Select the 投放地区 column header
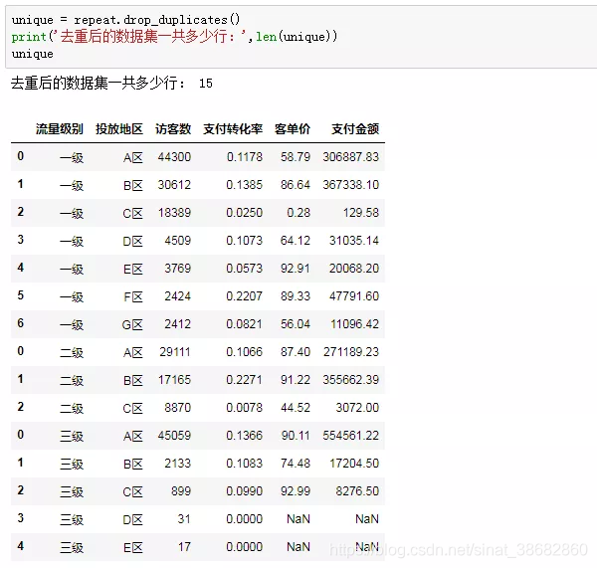Screen dimensions: 597x568 [119, 129]
